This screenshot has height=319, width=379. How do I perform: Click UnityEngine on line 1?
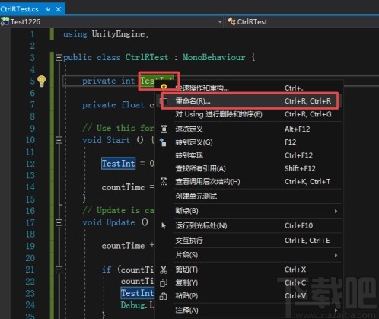pos(119,34)
